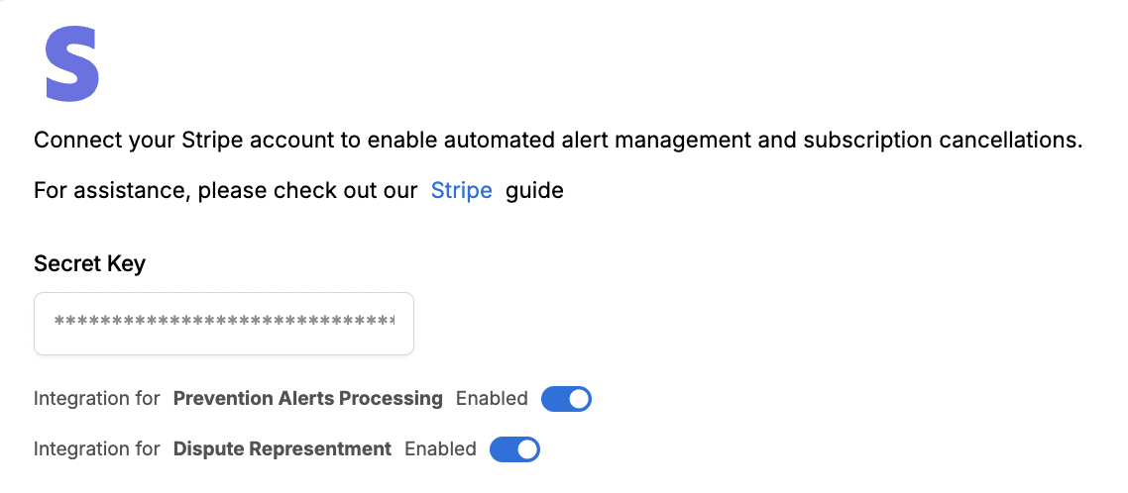Click Integration for text in Dispute row

96,449
